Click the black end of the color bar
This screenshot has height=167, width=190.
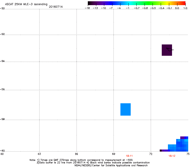pyautogui.click(x=89, y=3)
